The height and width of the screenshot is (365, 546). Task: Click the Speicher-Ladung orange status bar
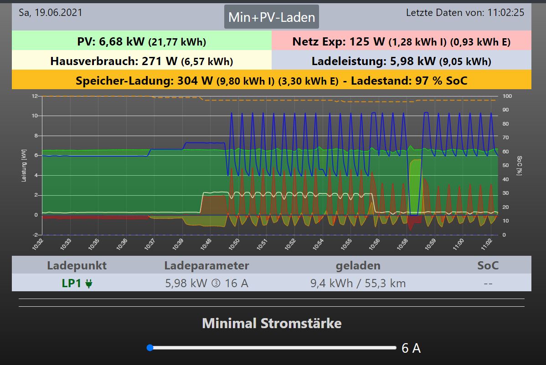(x=271, y=81)
